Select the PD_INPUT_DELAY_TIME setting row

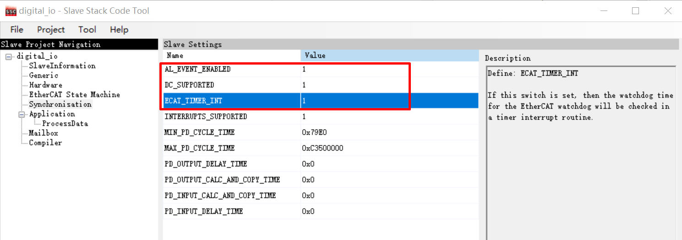[321, 212]
